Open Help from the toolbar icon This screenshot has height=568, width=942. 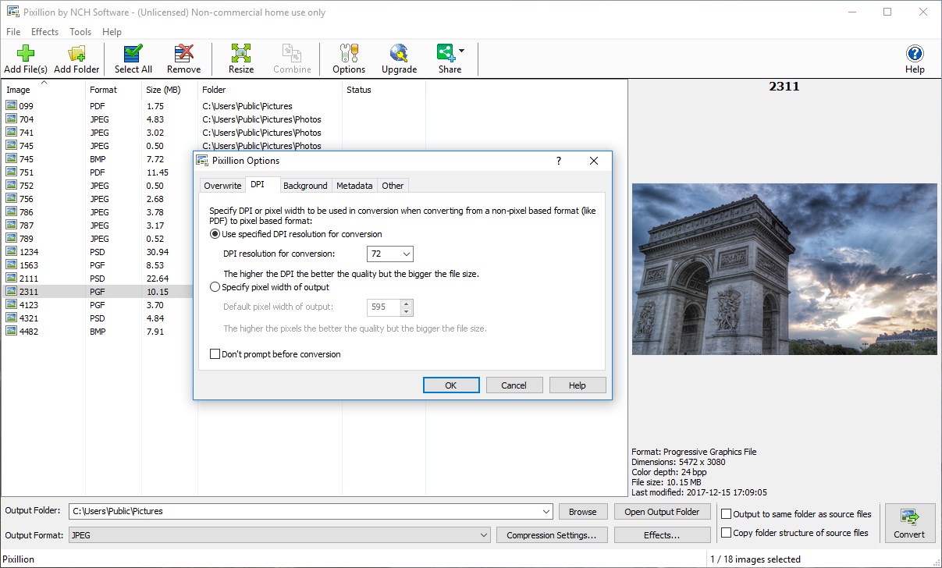coord(914,58)
